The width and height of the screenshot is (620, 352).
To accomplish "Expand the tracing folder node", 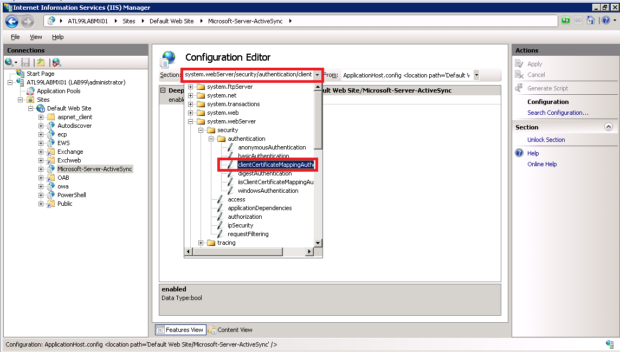I will pos(201,243).
